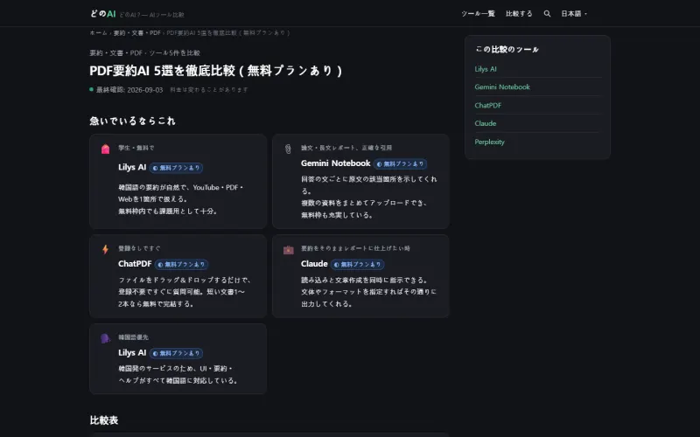Click the どのAI site logo
The width and height of the screenshot is (700, 437).
point(102,14)
